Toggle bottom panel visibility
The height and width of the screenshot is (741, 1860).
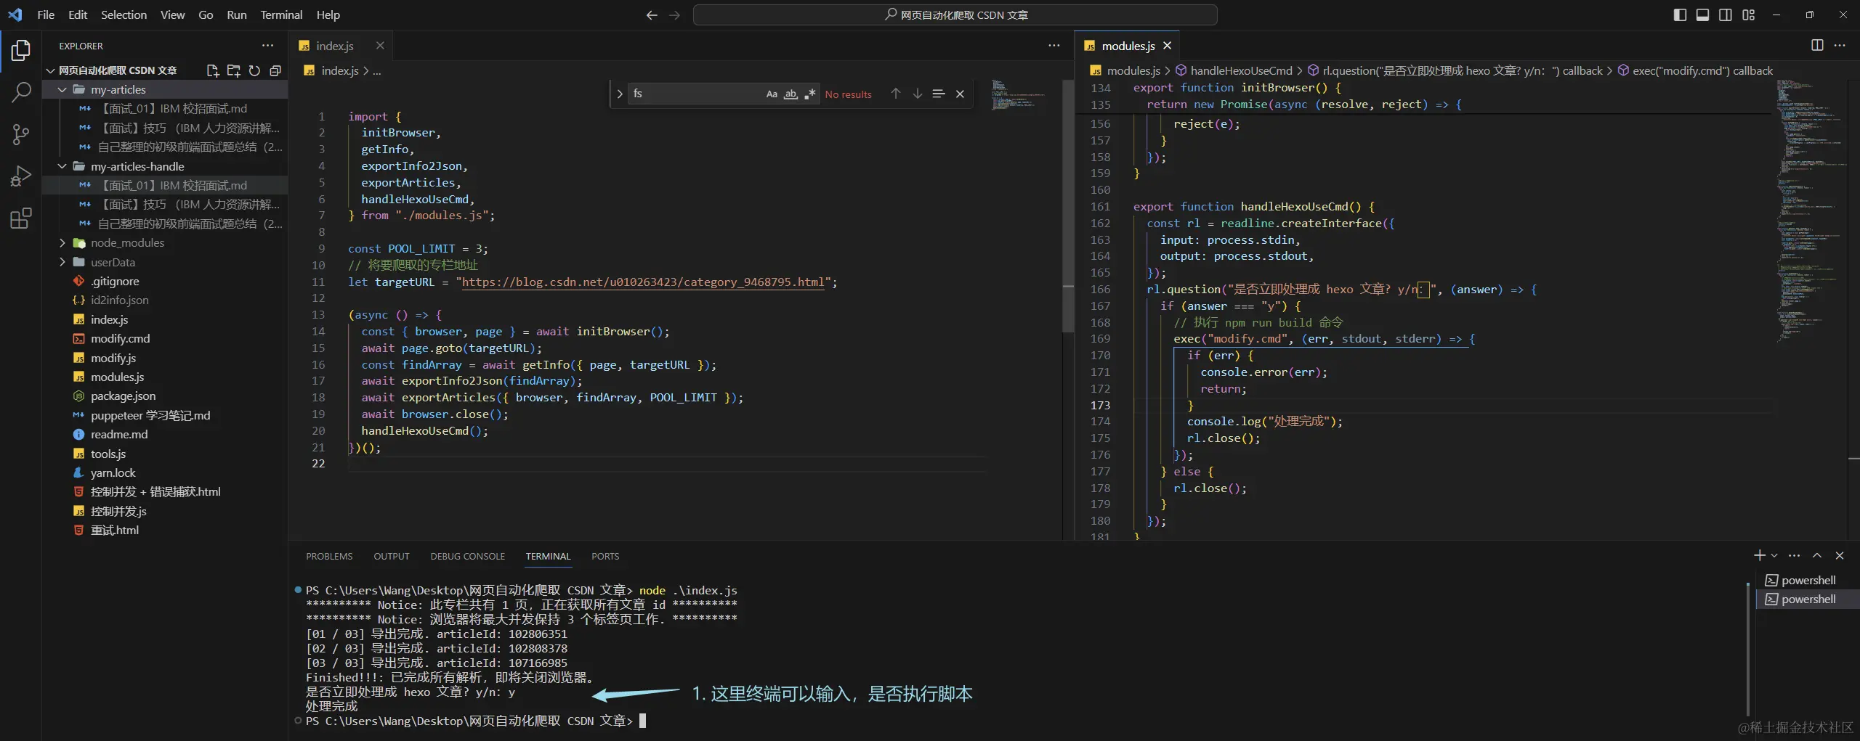tap(1702, 15)
